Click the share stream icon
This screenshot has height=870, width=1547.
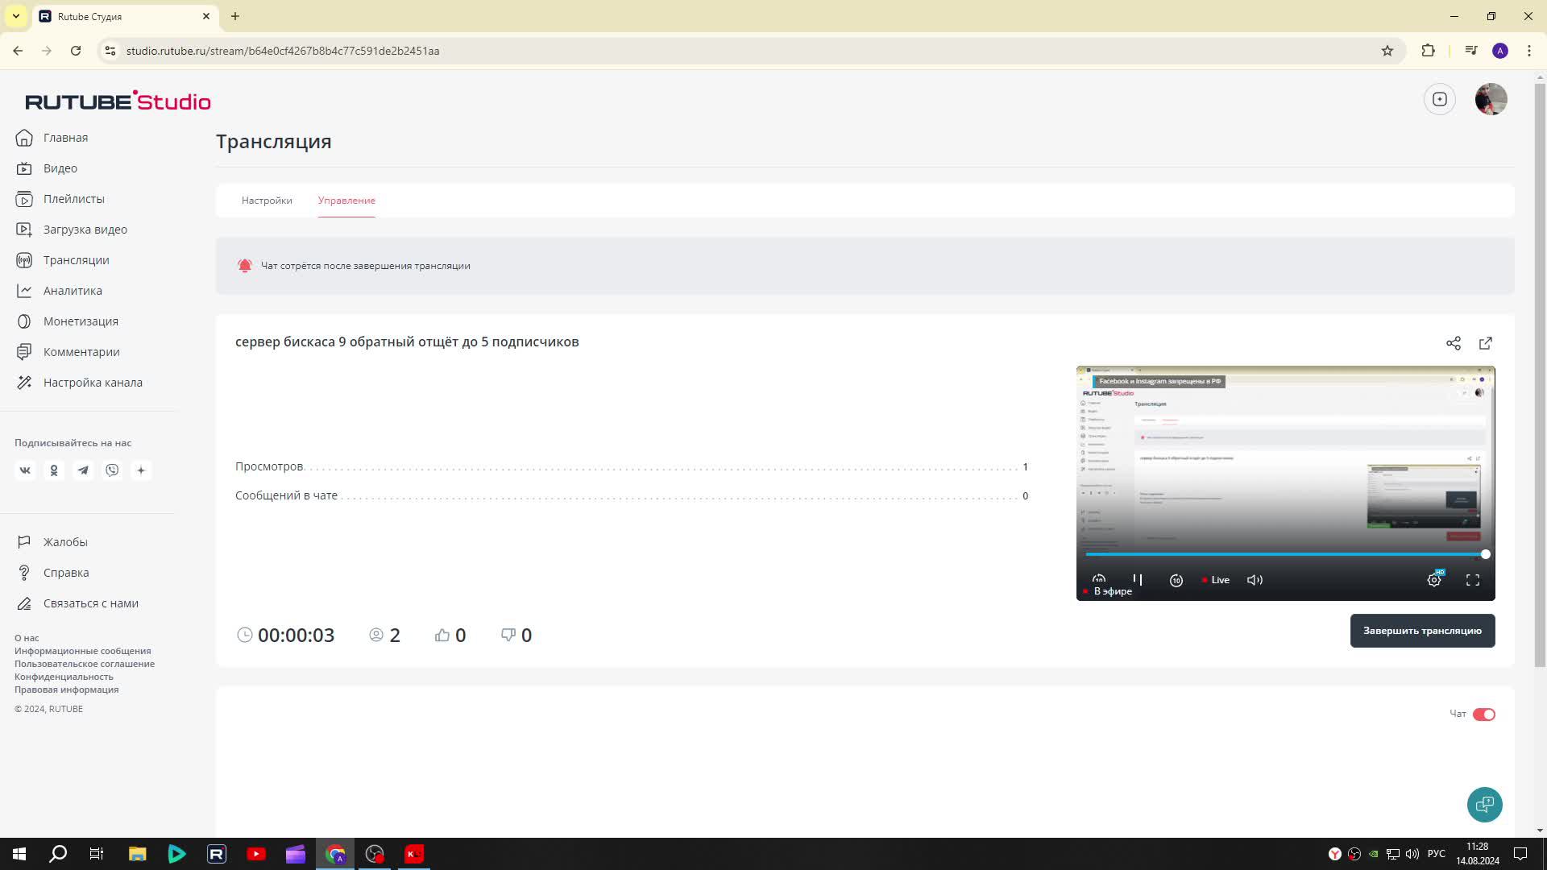tap(1453, 343)
